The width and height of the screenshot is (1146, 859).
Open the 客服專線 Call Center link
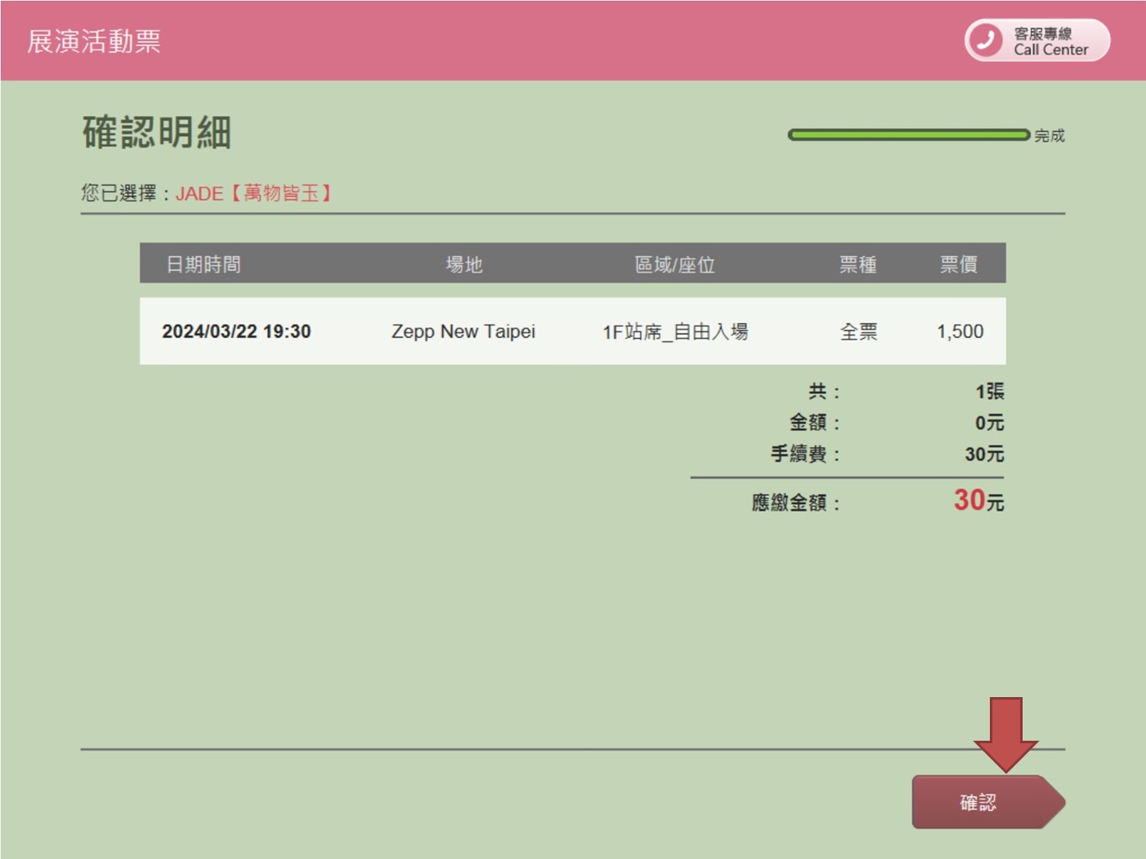[1038, 40]
